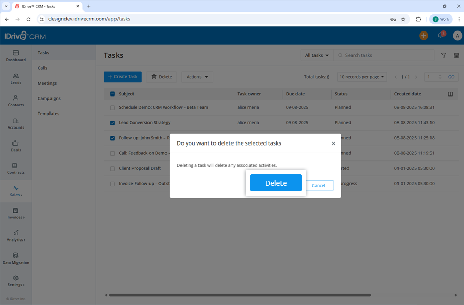Check the Schedule Demo: CRM Workflow task
The height and width of the screenshot is (305, 464).
[x=112, y=107]
